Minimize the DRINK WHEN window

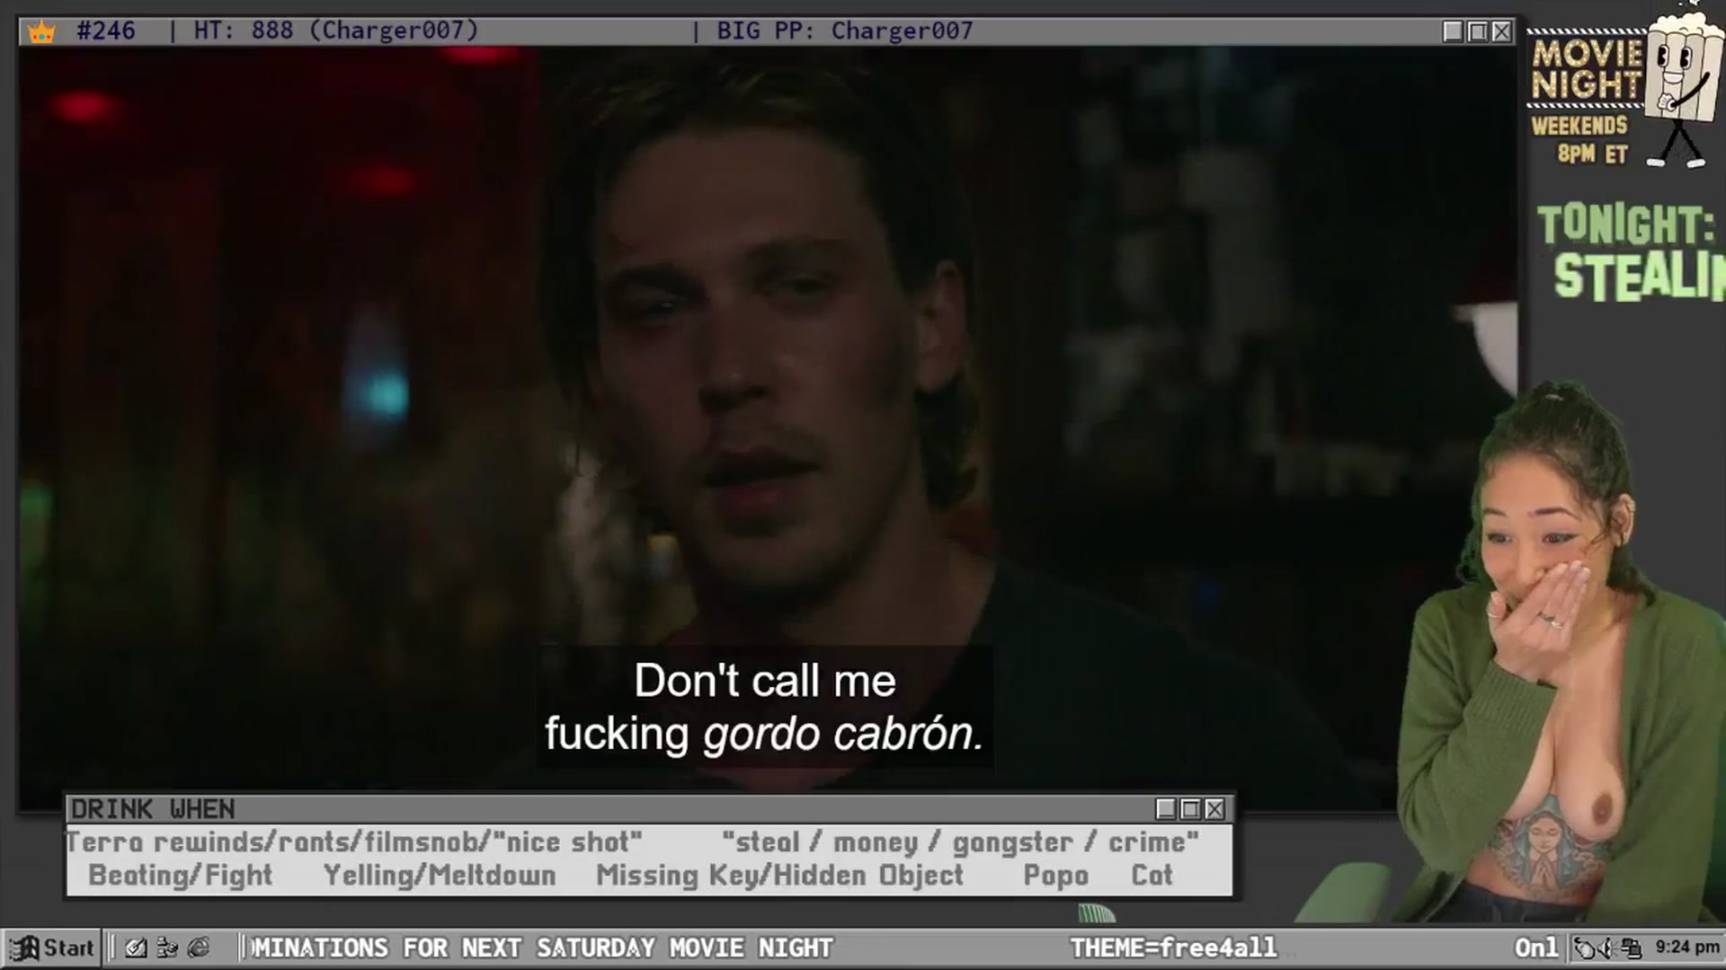click(1166, 809)
